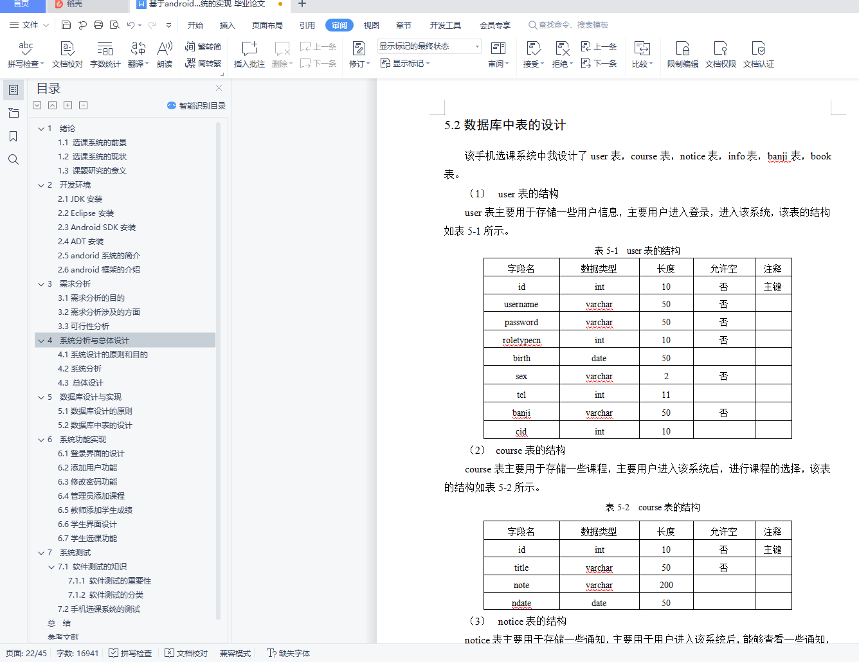
Task: Open the 文件 menu dropdown arrow
Action: 46,25
